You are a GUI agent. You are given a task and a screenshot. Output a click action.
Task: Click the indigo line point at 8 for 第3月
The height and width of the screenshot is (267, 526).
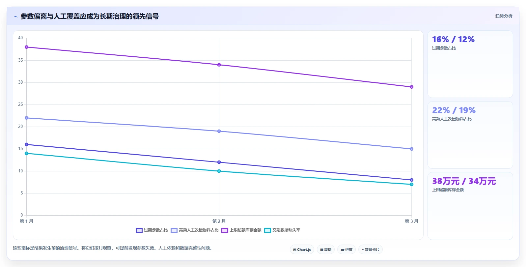tap(411, 180)
